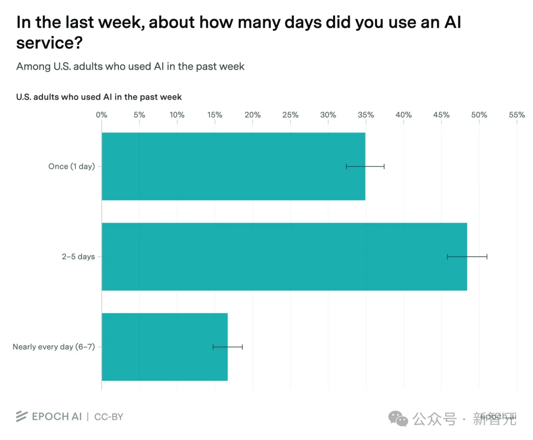Click the 'EPOCH AI' brand text
Viewport: 533px width, 440px height.
click(x=57, y=416)
